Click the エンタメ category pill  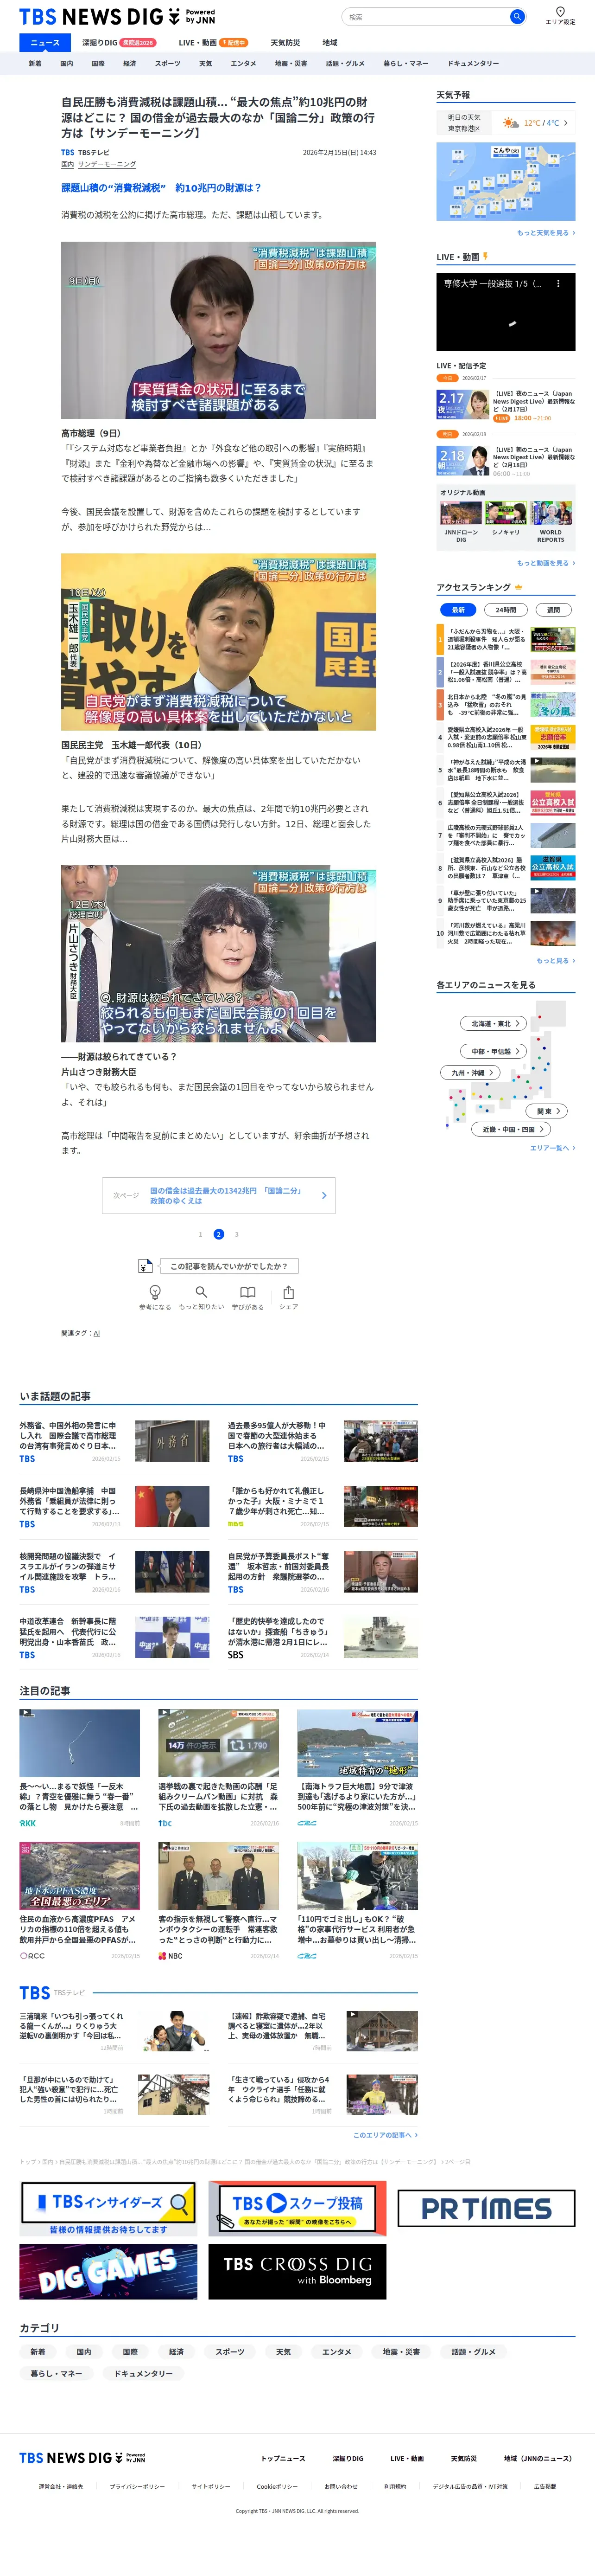tap(336, 2352)
